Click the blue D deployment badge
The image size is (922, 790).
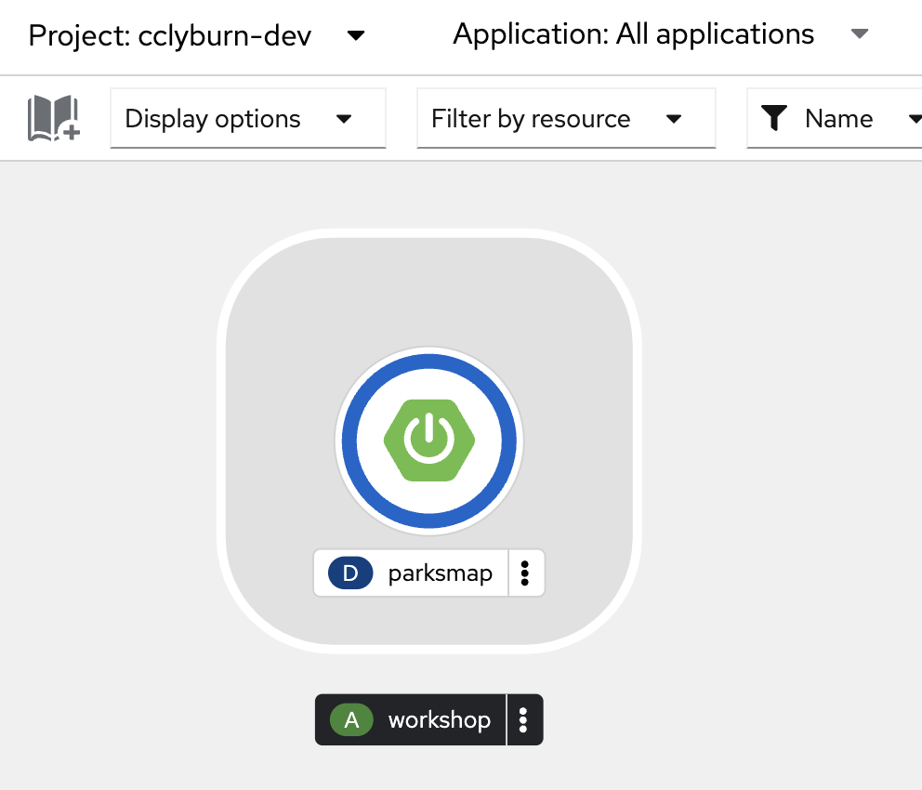coord(350,573)
